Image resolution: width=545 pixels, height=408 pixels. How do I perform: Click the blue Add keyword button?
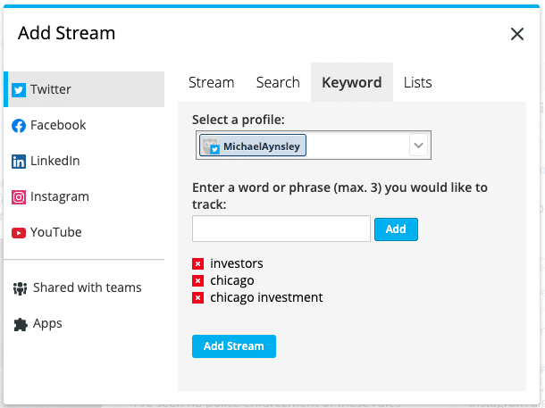tap(396, 229)
